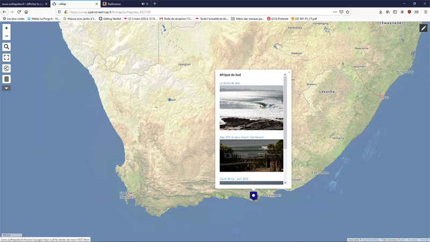Switch to the Radiooooo tab
Image resolution: width=430 pixels, height=242 pixels.
click(x=121, y=4)
